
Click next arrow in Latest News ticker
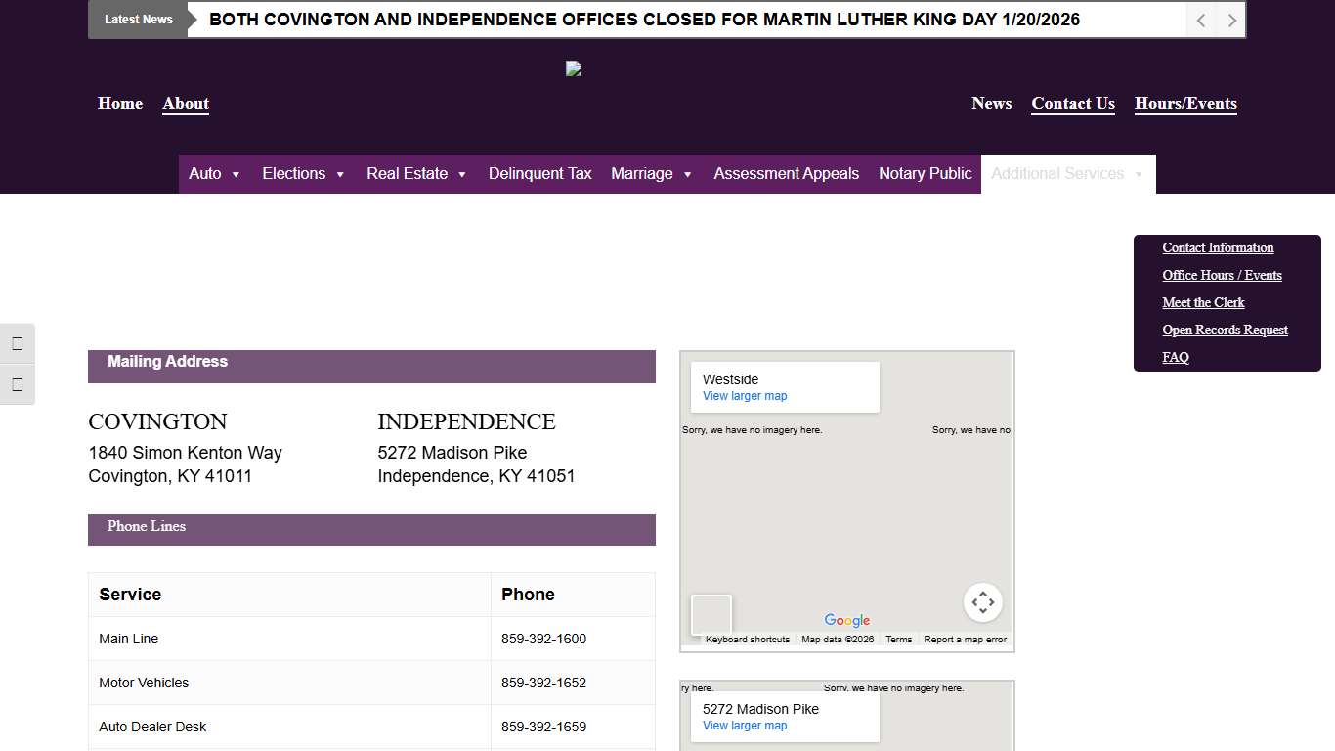pos(1231,20)
